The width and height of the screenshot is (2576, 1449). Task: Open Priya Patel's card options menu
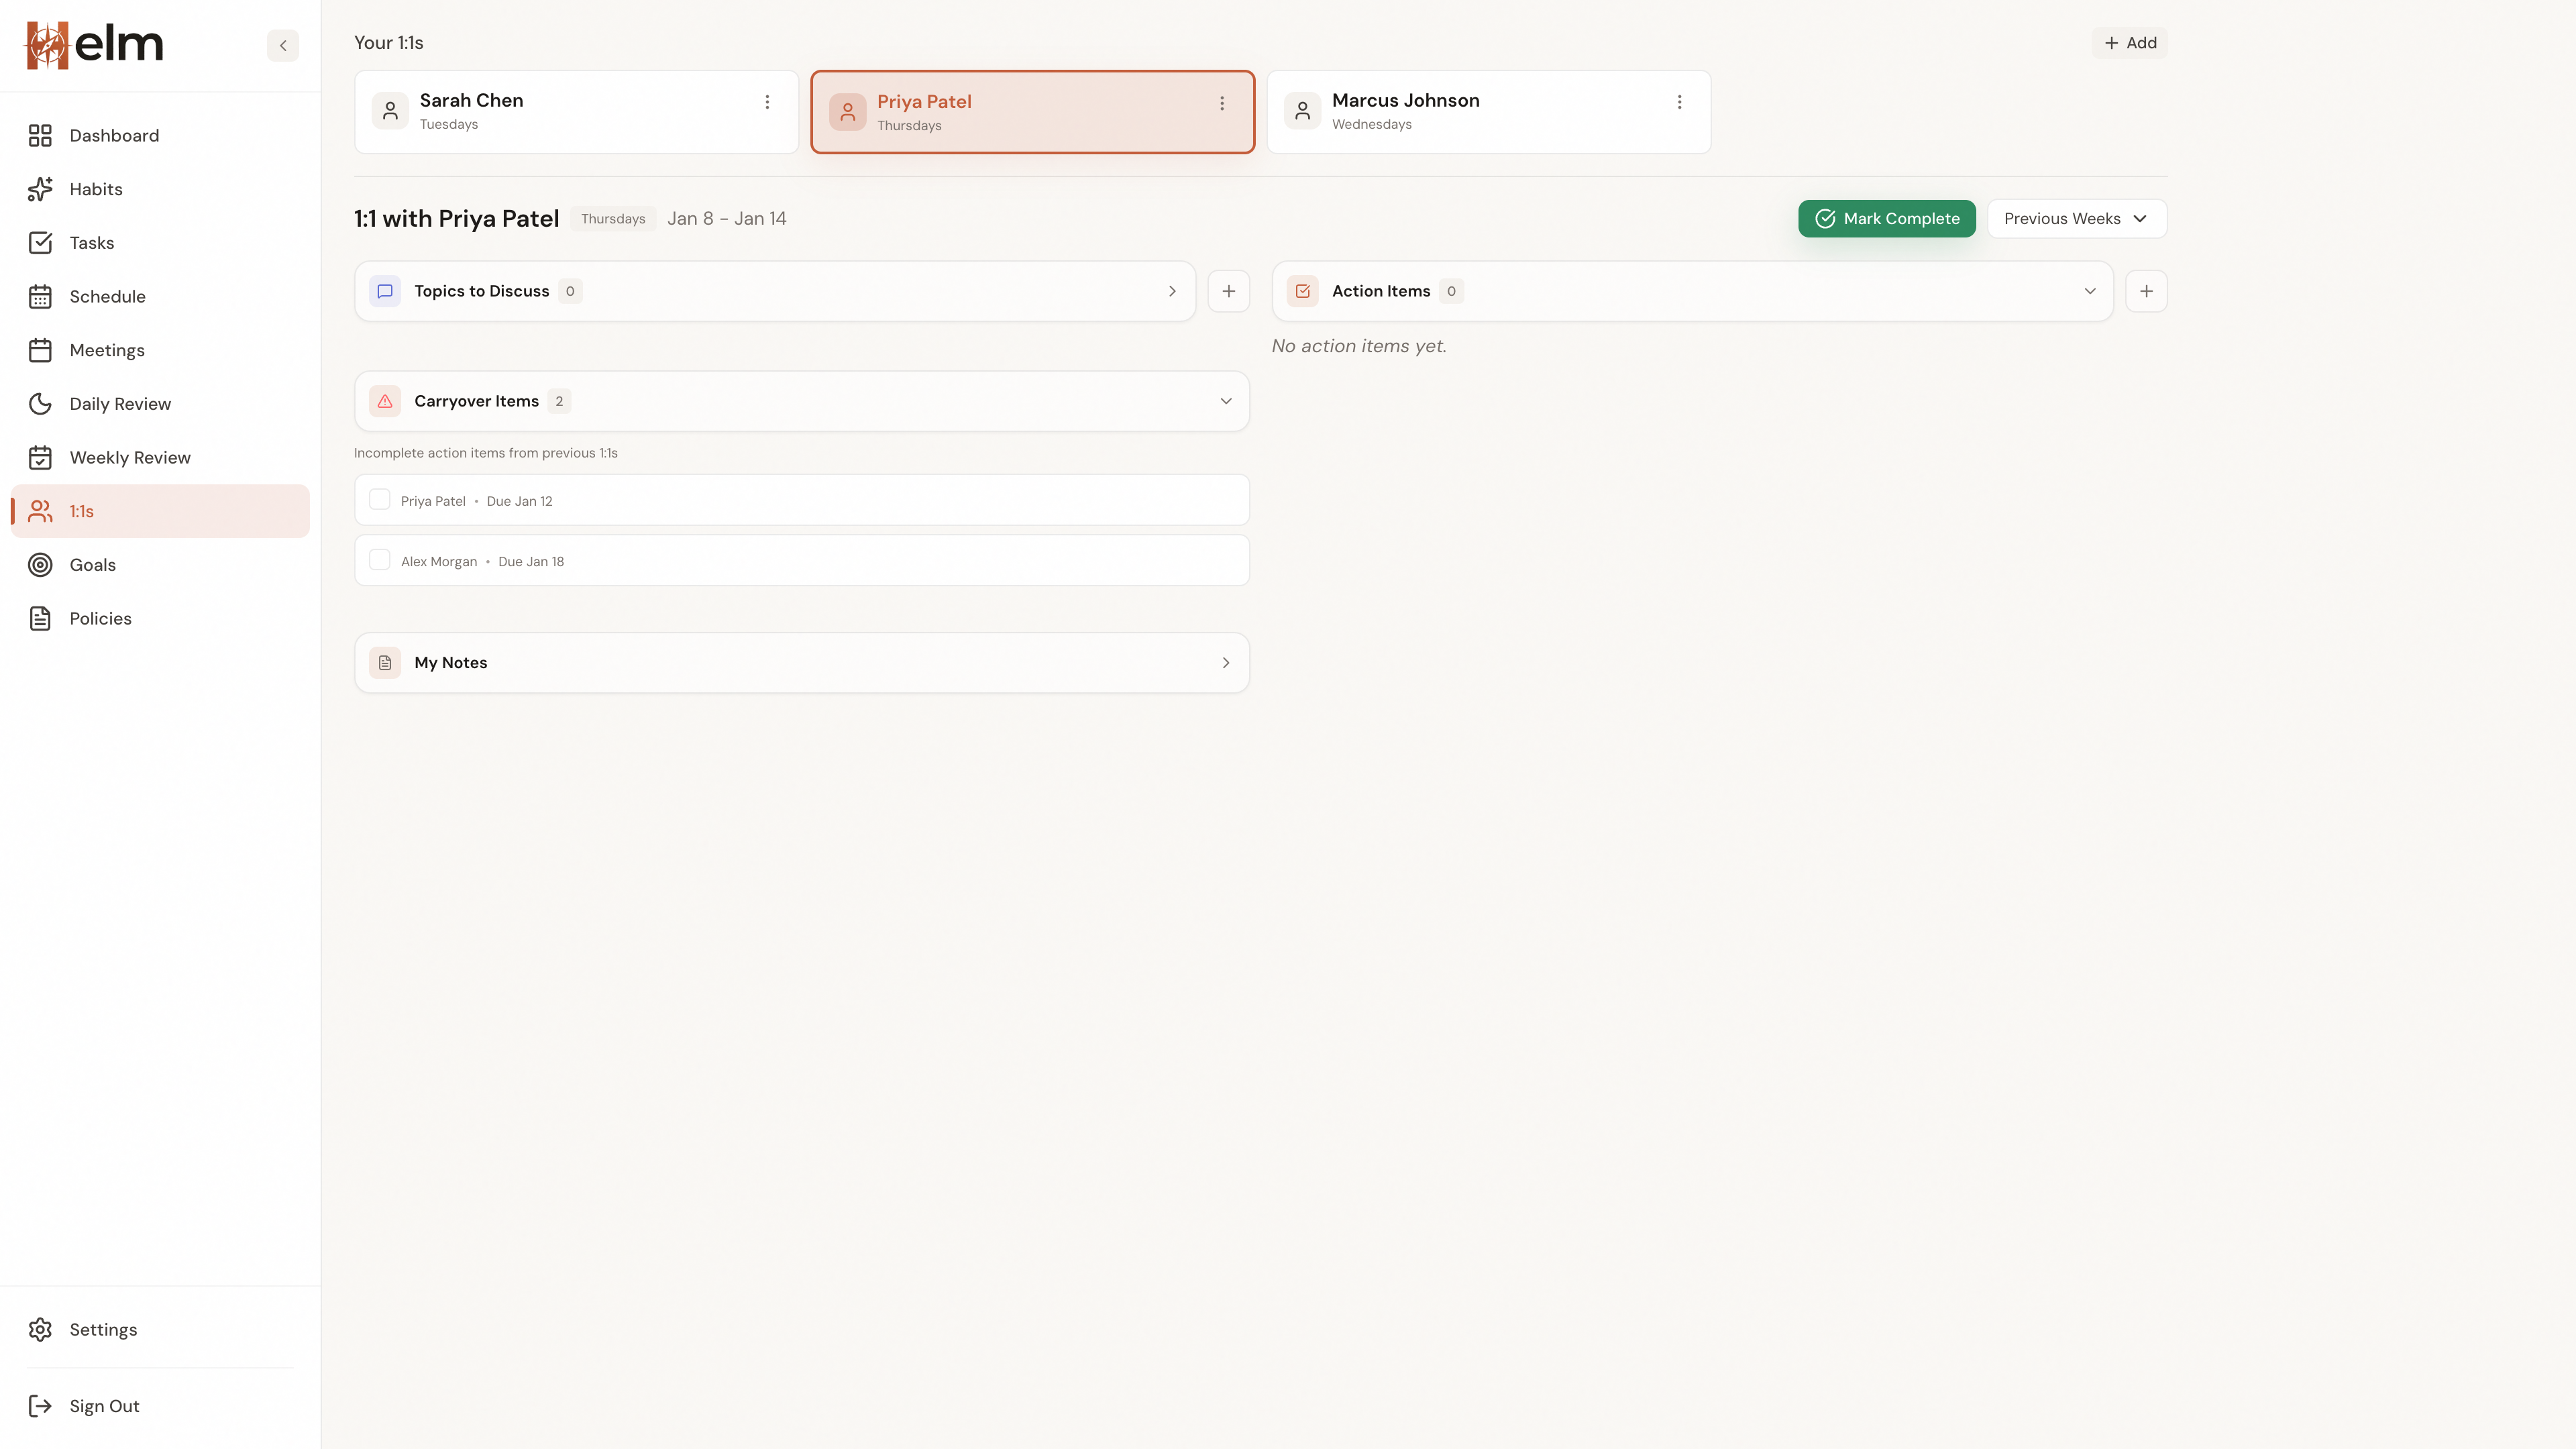pos(1221,102)
